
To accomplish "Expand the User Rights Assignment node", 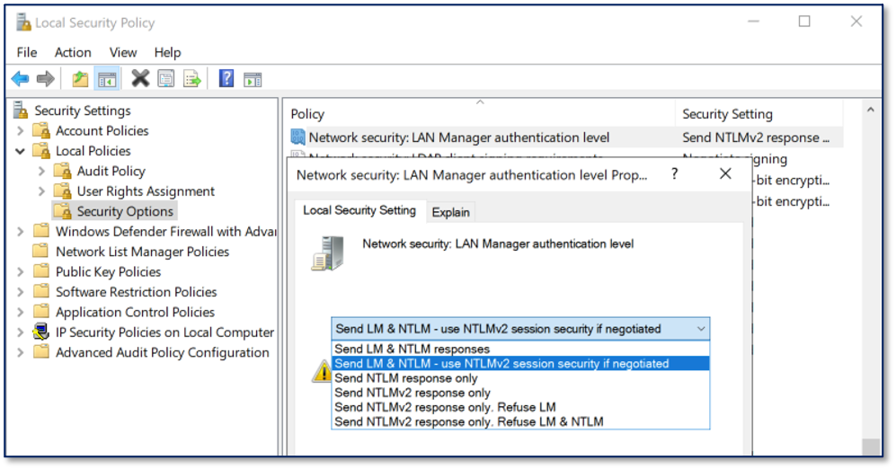I will coord(41,191).
